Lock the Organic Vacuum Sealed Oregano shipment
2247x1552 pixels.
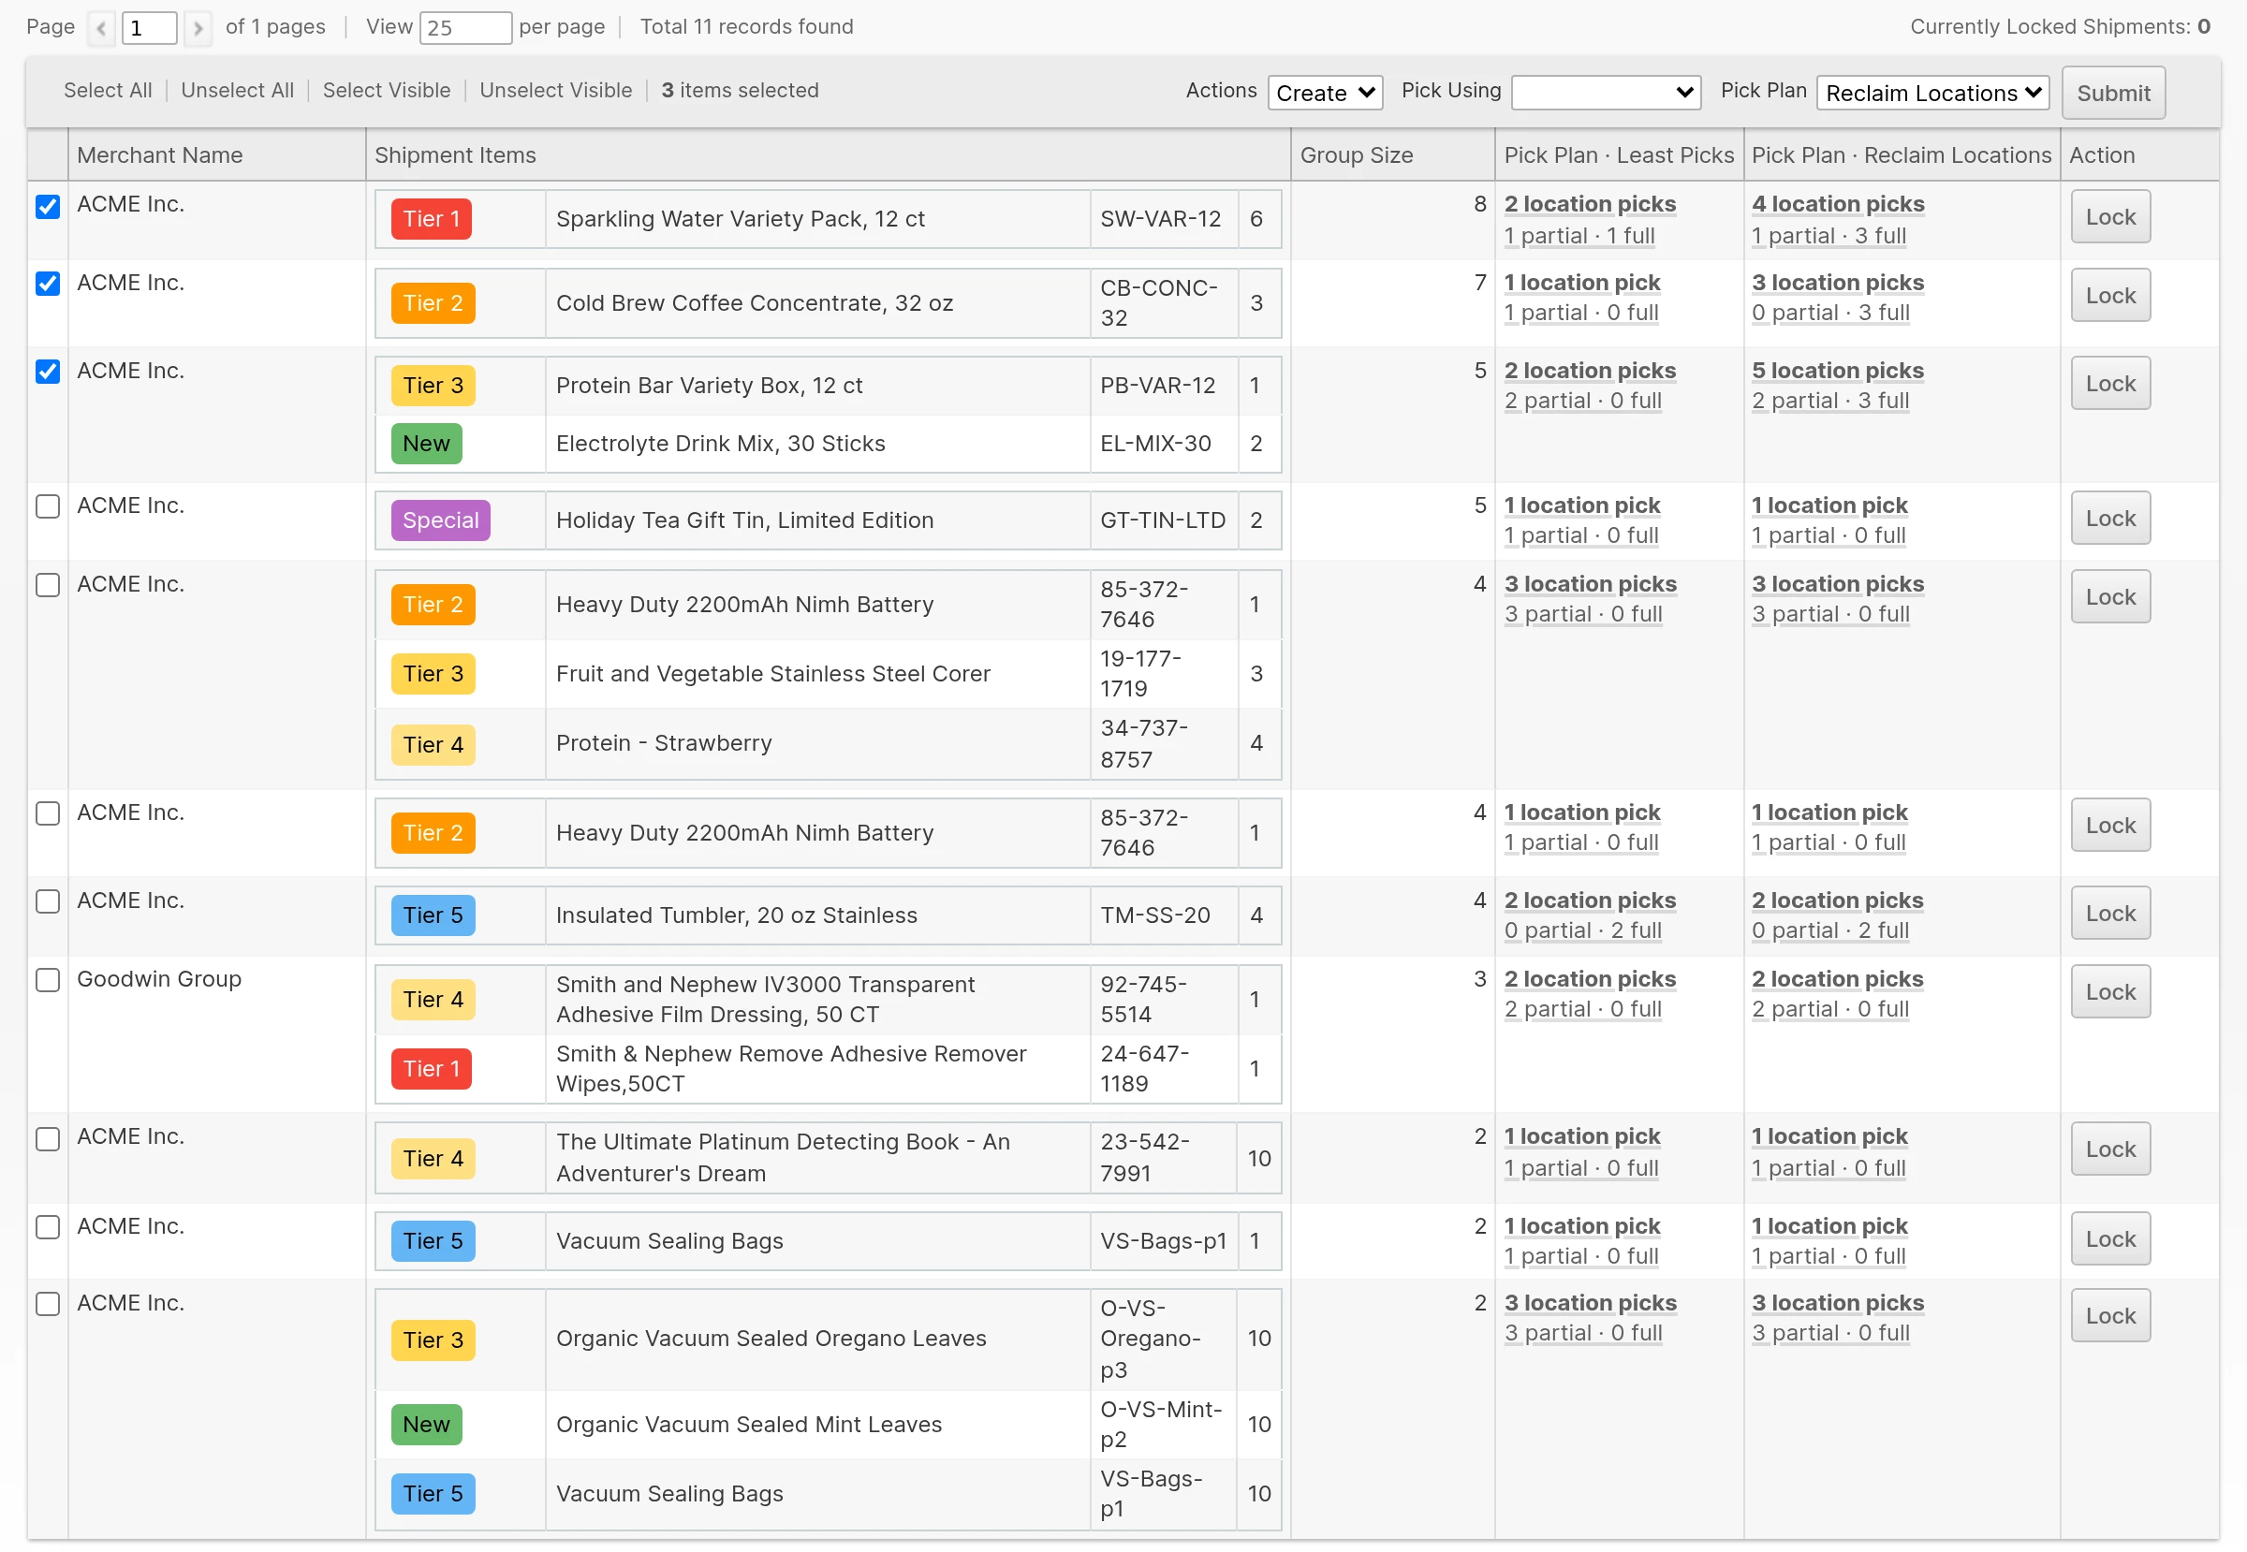pyautogui.click(x=2110, y=1316)
